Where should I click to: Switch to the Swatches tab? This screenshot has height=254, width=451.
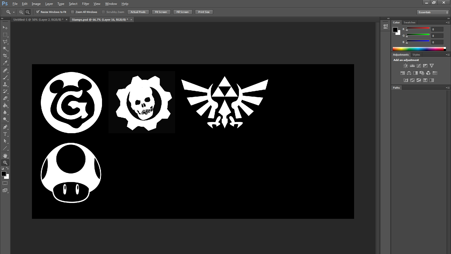(409, 23)
